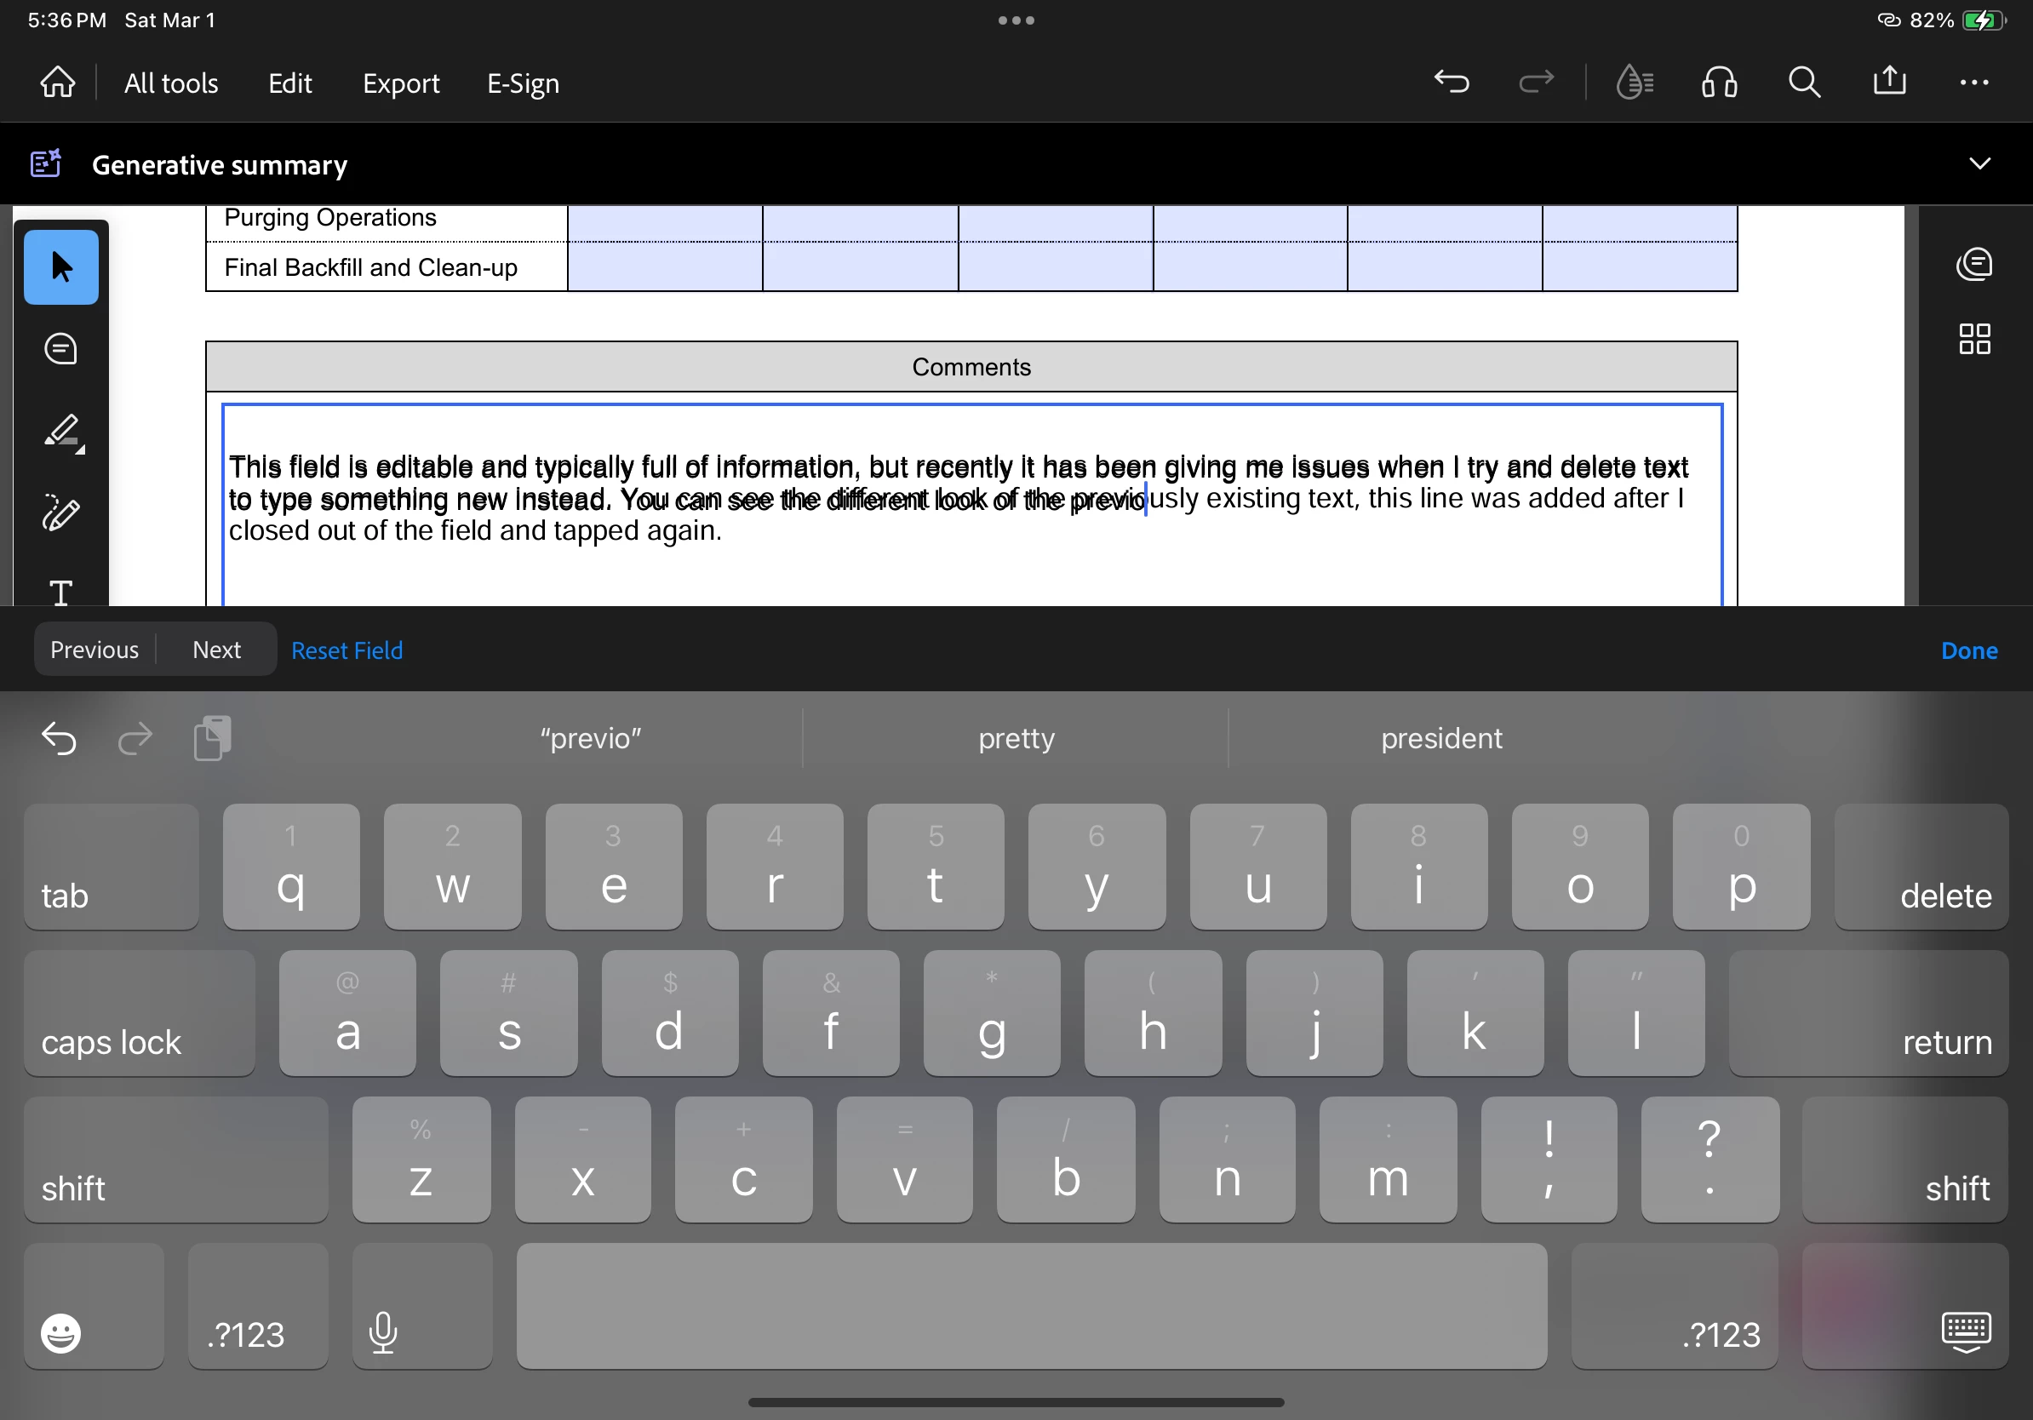Viewport: 2033px width, 1420px height.
Task: Select the freehand draw pencil tool
Action: click(x=61, y=512)
